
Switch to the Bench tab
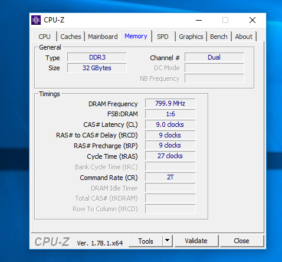tap(219, 37)
